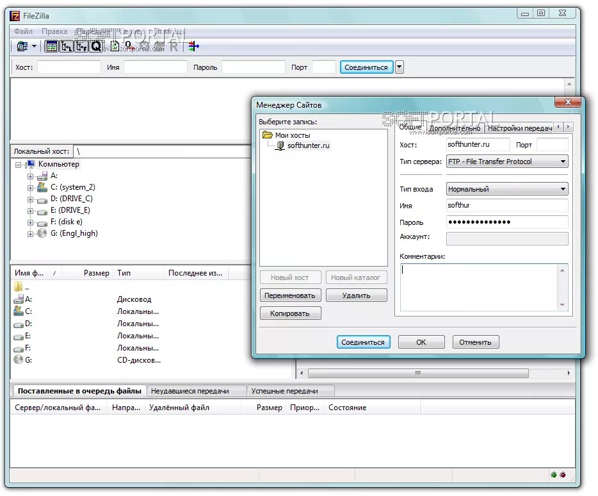Click the C: drive icon in the file list
The width and height of the screenshot is (598, 496).
[x=19, y=311]
